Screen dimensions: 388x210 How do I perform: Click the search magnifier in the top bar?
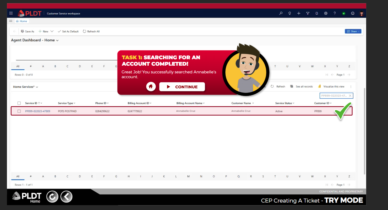click(281, 13)
